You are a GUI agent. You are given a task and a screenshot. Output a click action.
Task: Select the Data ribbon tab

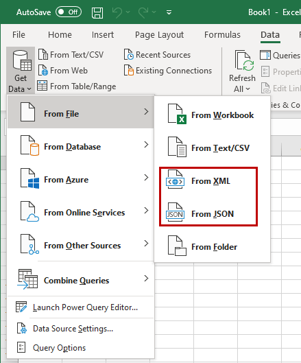pyautogui.click(x=270, y=35)
